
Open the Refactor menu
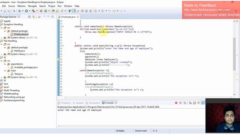tap(21, 6)
